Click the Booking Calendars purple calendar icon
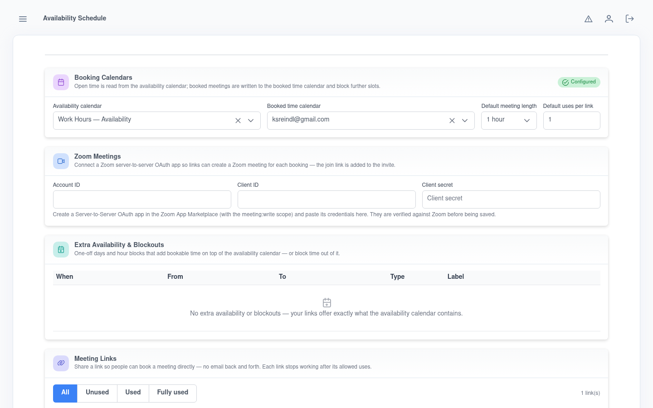The image size is (653, 408). (61, 83)
